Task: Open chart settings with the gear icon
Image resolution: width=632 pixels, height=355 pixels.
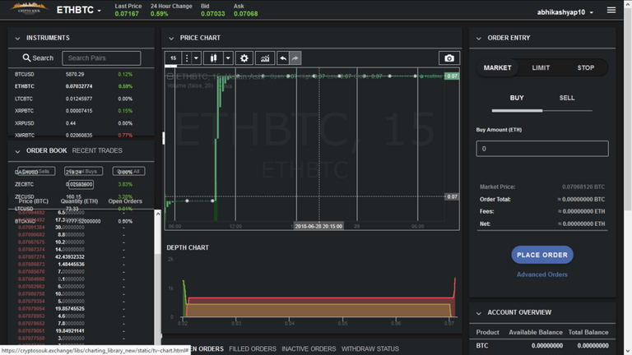Action: 244,58
